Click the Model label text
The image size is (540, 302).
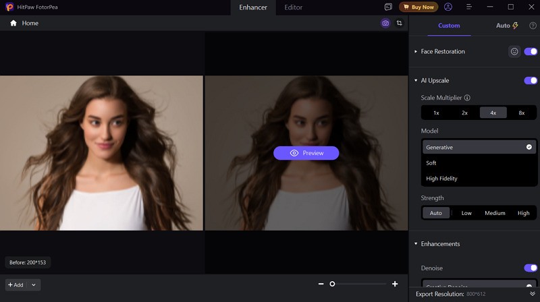coord(429,131)
